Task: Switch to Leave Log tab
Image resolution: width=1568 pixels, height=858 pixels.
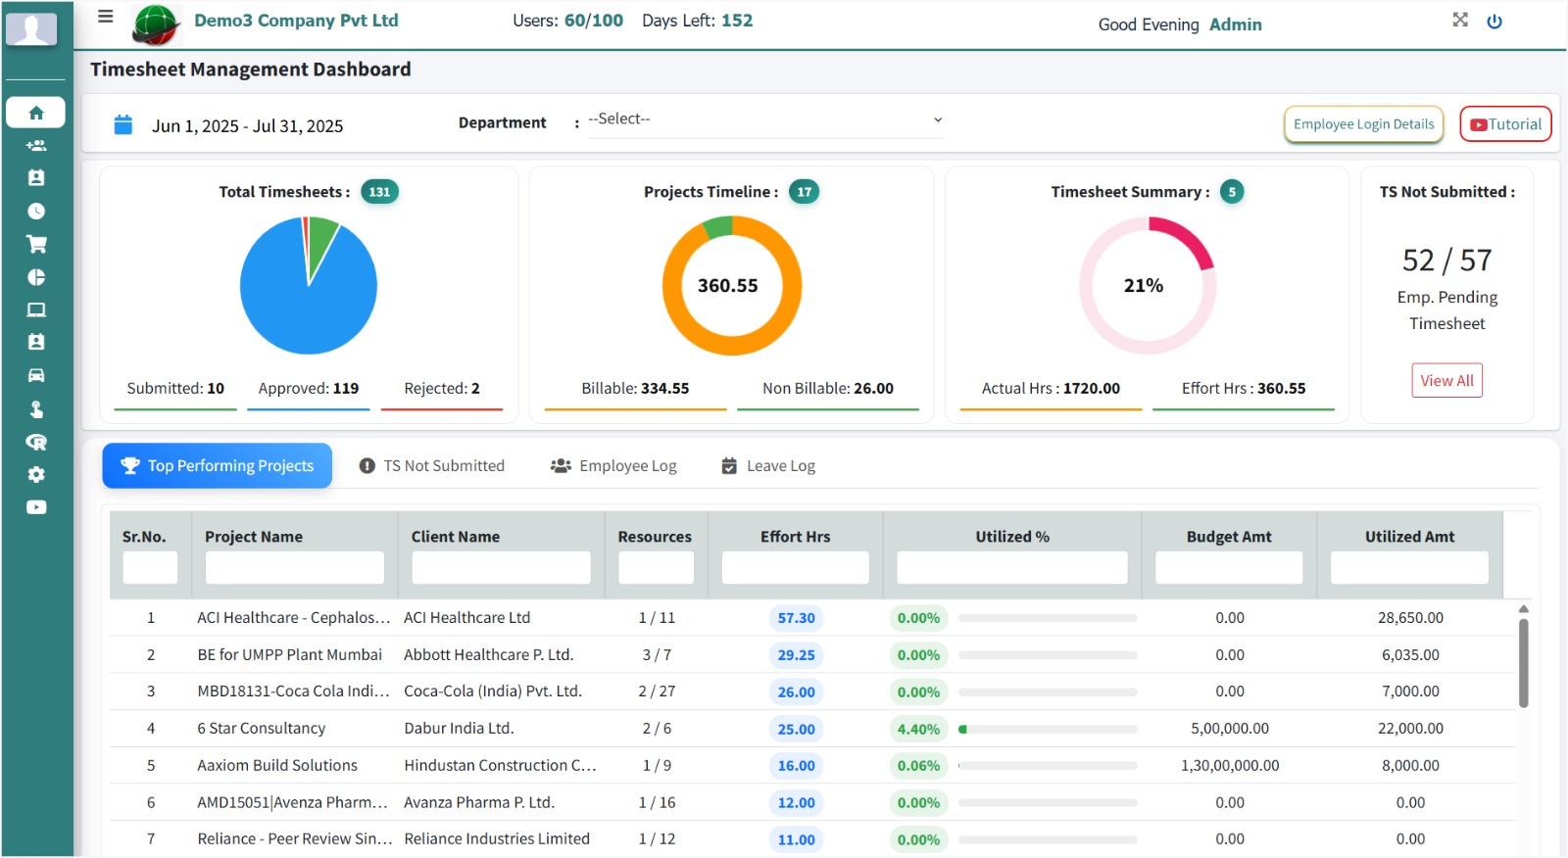Action: 768,466
